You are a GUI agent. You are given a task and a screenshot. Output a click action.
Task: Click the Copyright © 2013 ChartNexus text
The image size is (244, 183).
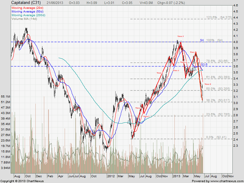22,181
